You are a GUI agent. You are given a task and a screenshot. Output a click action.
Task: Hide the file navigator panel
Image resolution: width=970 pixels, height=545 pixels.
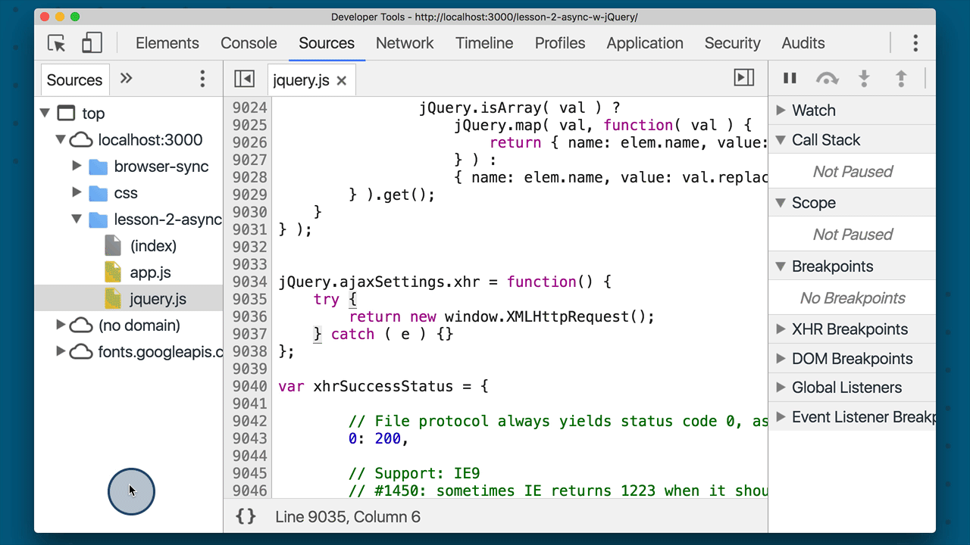244,78
